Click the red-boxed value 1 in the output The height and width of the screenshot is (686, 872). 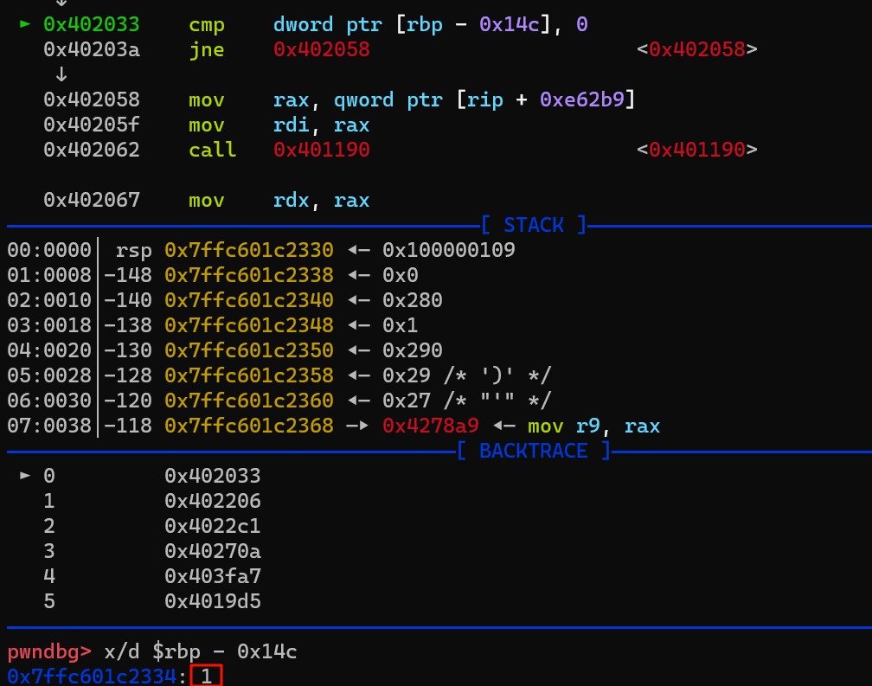coord(207,676)
